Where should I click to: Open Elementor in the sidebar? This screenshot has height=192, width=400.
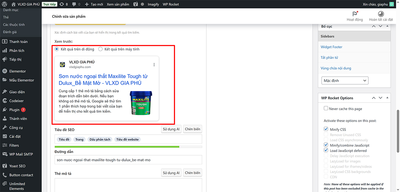coord(17,71)
